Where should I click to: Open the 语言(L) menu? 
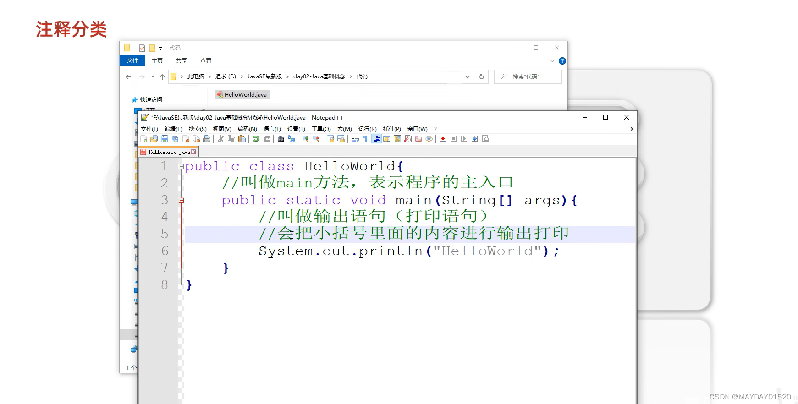pyautogui.click(x=272, y=129)
